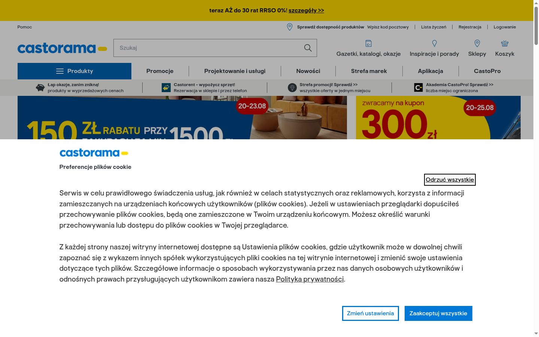The image size is (539, 337).
Task: Expand the Produkty menu button
Action: pyautogui.click(x=74, y=71)
